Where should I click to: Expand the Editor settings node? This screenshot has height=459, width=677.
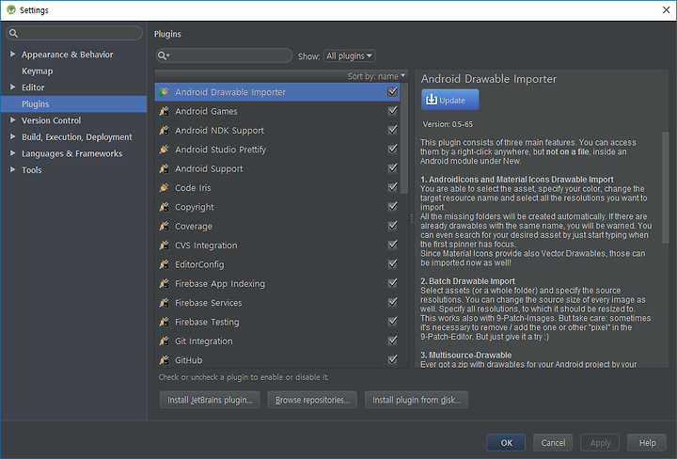(x=12, y=87)
